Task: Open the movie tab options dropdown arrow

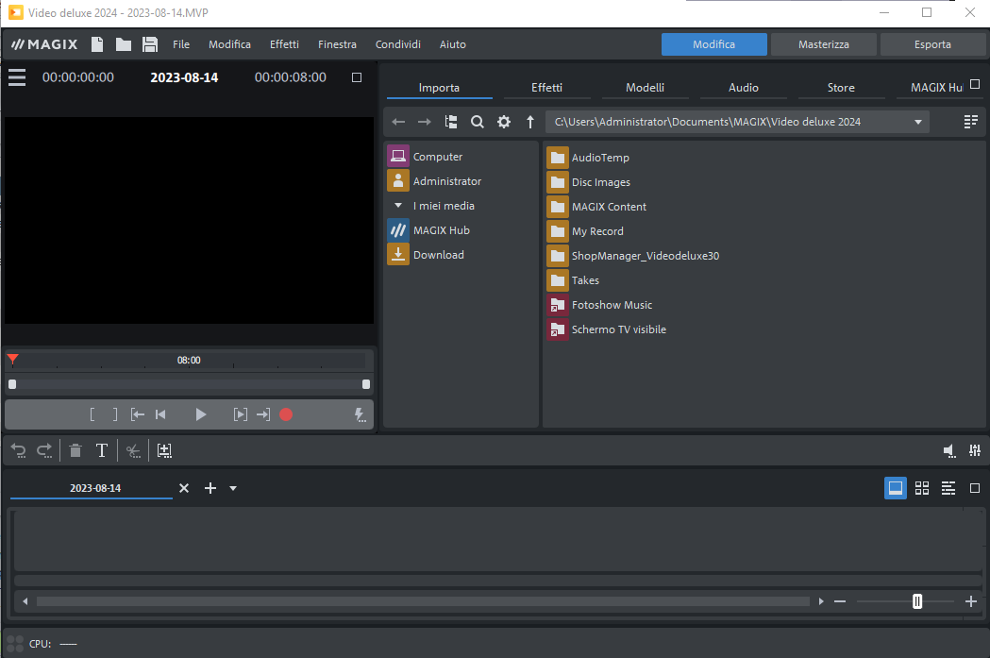Action: click(233, 488)
